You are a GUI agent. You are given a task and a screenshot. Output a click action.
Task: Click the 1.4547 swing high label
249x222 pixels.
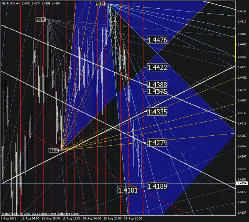[x=100, y=4]
